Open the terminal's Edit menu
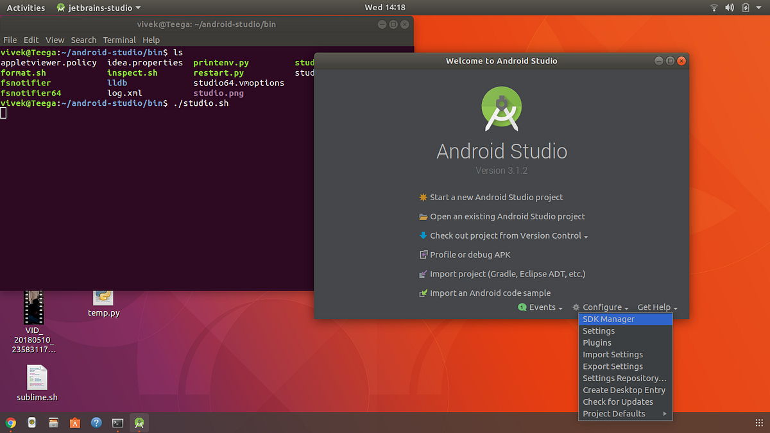Image resolution: width=770 pixels, height=433 pixels. (x=31, y=40)
